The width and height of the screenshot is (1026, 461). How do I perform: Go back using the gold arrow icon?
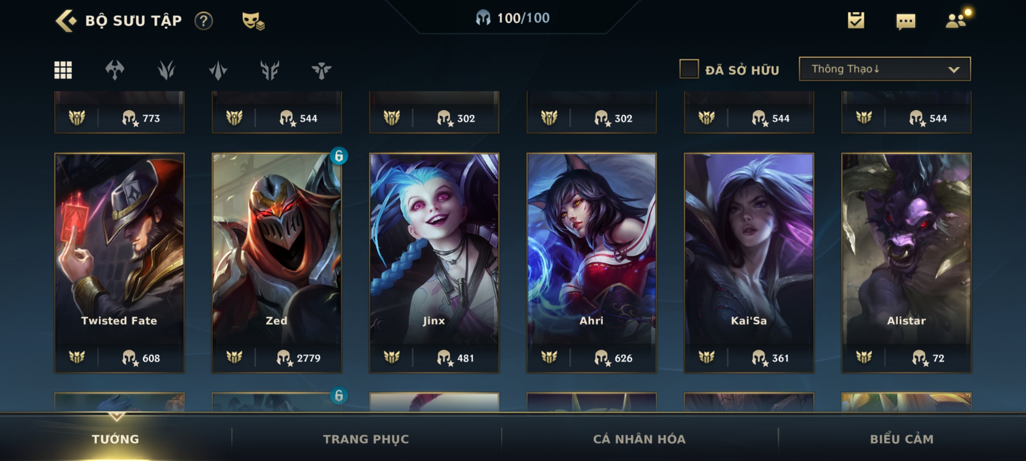[x=66, y=20]
